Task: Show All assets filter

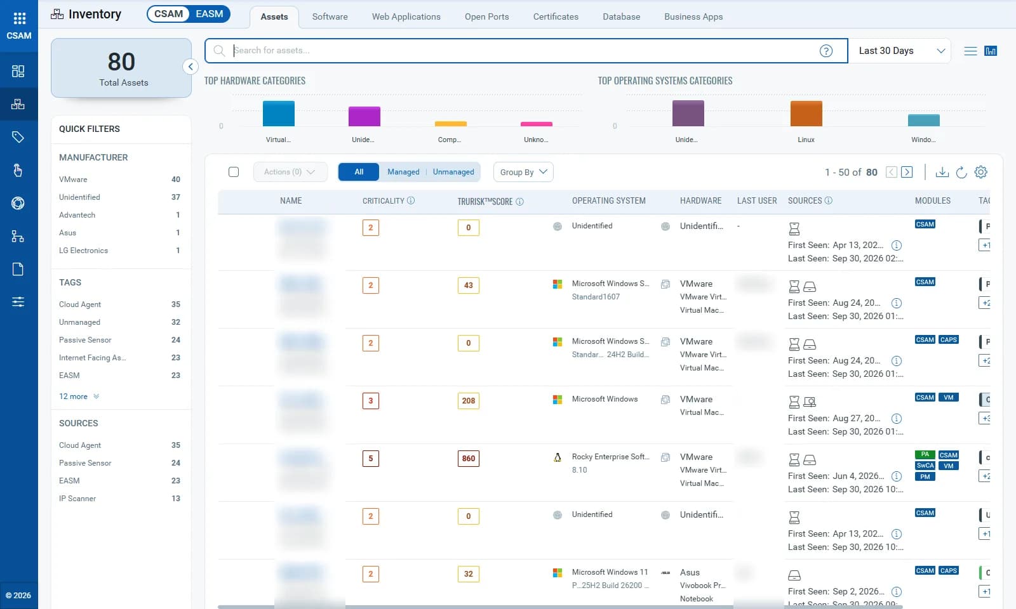Action: (x=359, y=172)
